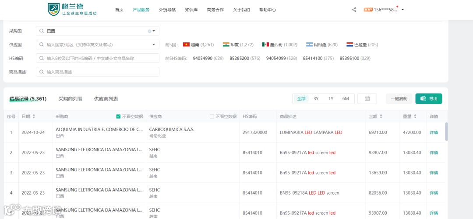Select 全部 time range
The height and width of the screenshot is (219, 473).
pos(301,98)
